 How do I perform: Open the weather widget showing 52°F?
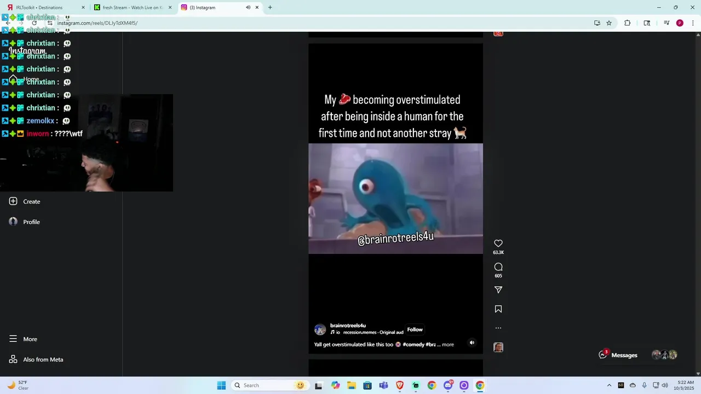pyautogui.click(x=18, y=385)
